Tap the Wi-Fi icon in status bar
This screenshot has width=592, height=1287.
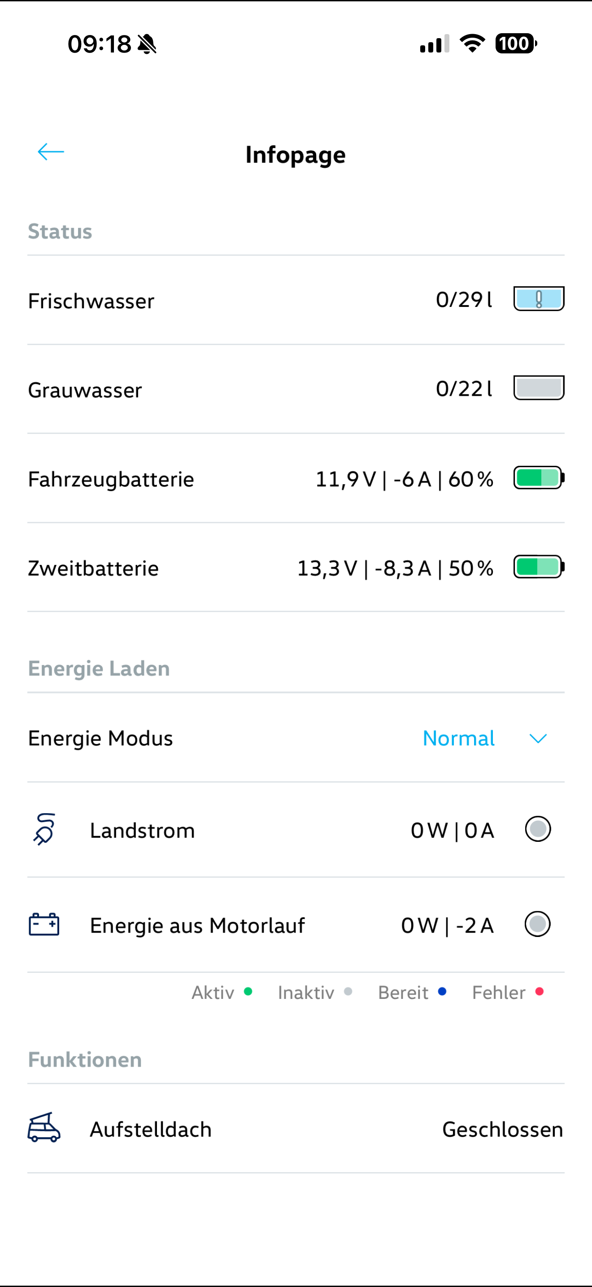tap(472, 44)
